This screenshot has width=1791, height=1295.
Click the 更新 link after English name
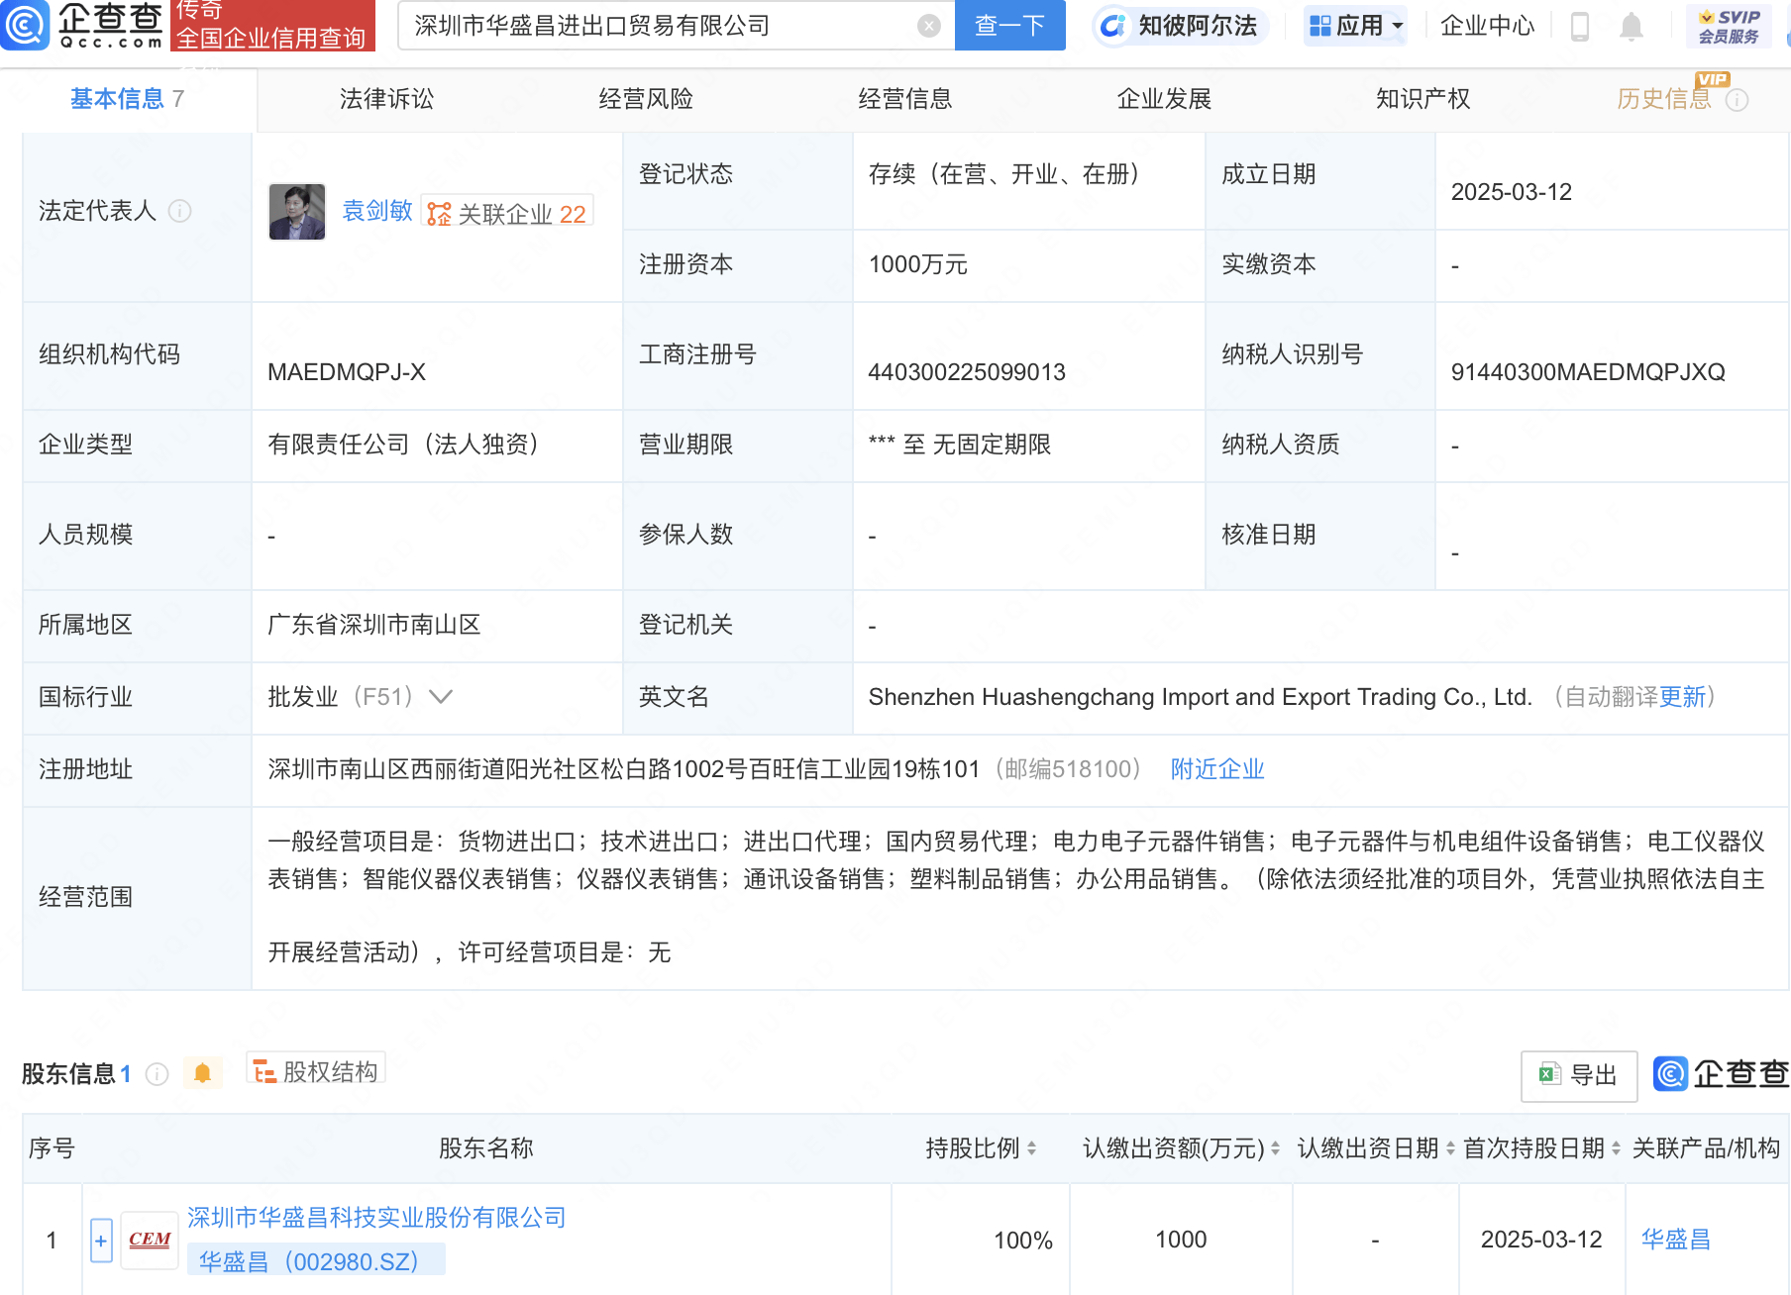click(1682, 697)
